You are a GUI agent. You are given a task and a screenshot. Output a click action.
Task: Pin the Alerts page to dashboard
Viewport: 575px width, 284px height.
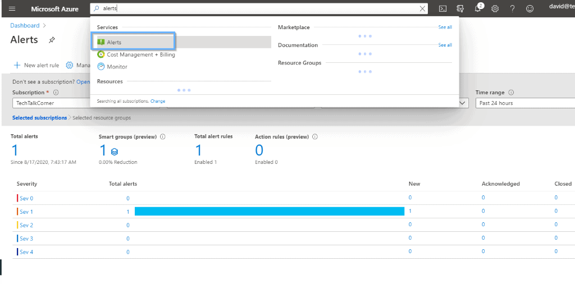click(x=52, y=40)
